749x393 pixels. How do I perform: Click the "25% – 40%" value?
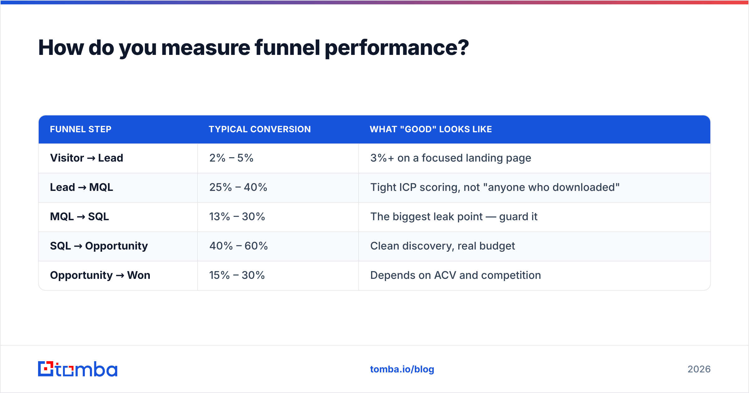[238, 187]
